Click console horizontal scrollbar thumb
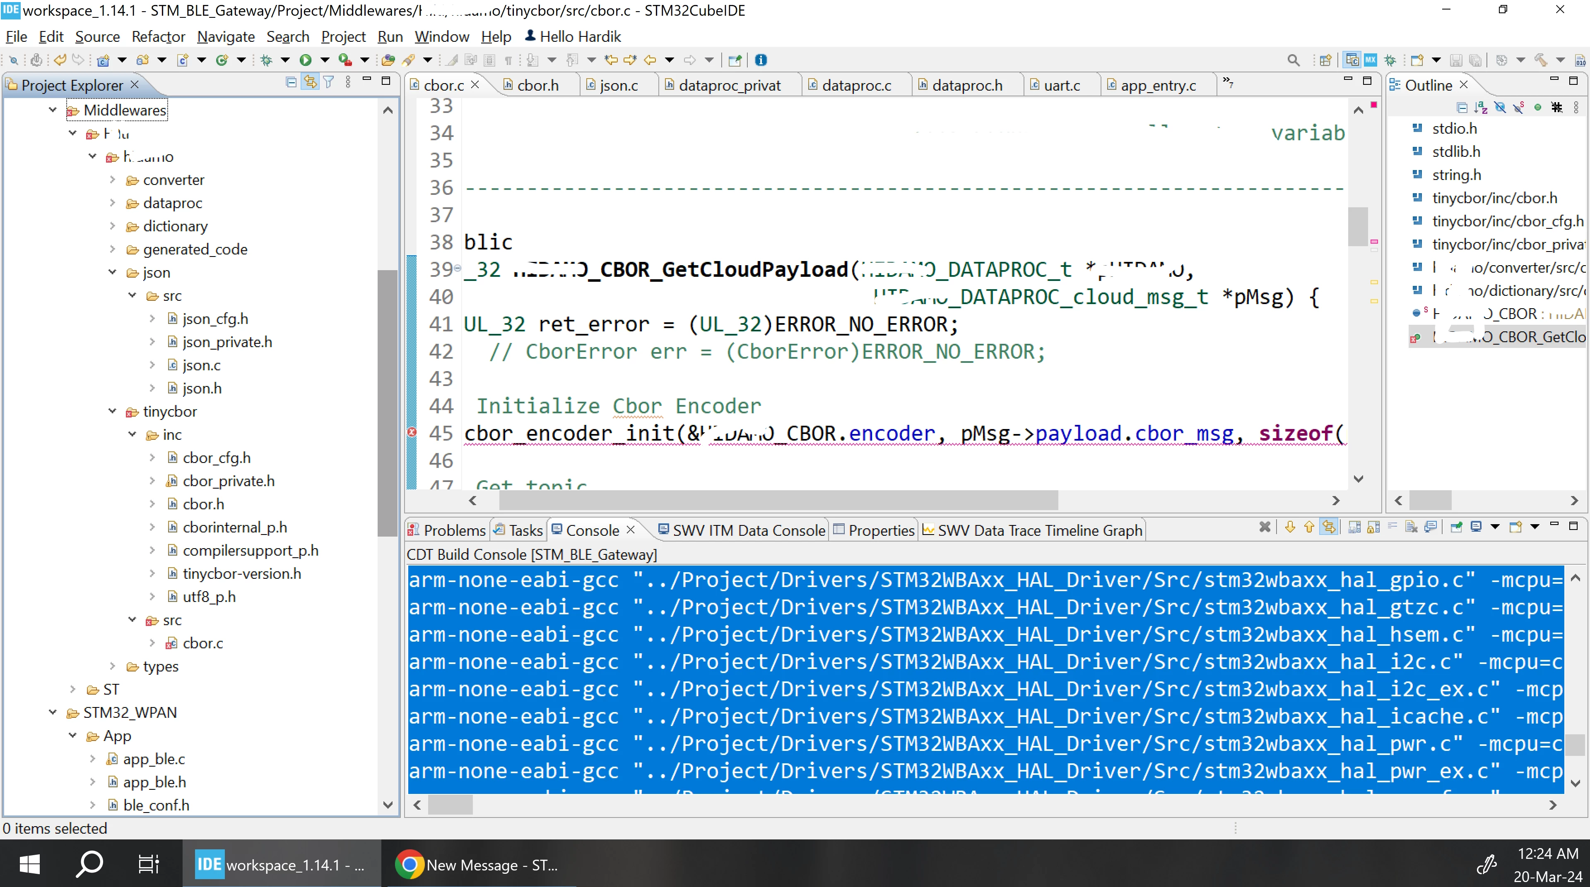Image resolution: width=1590 pixels, height=887 pixels. 450,805
